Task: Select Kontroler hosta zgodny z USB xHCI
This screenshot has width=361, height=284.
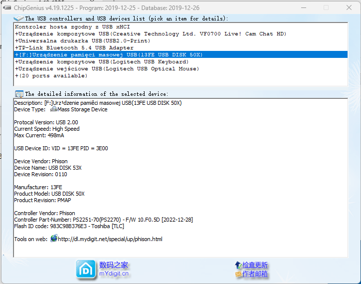Action: point(180,27)
